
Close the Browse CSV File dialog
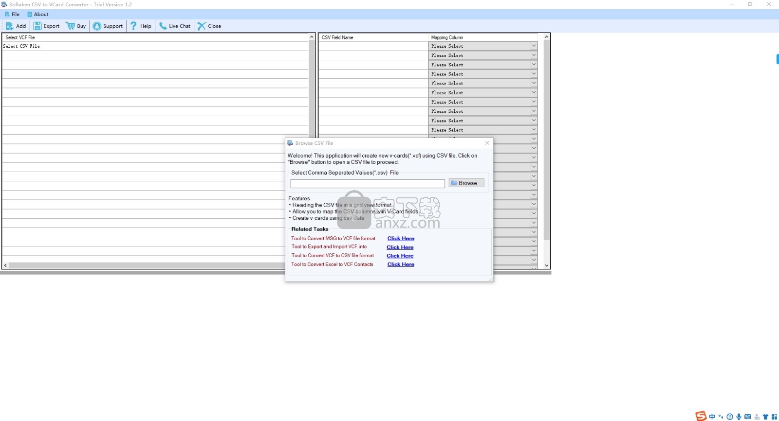click(x=487, y=143)
